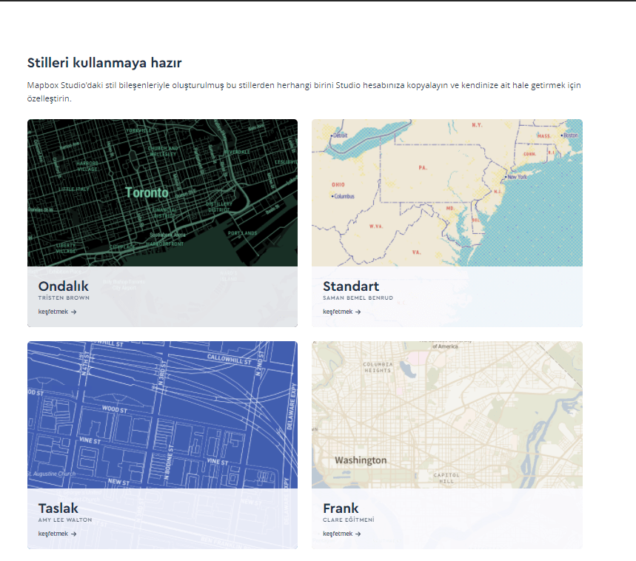This screenshot has width=636, height=561.
Task: Click author name Saman Bemel Benrud
Action: coord(358,298)
